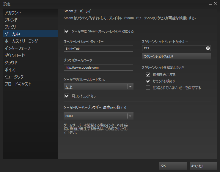Open the max ping dropdown showing 5000
The height and width of the screenshot is (172, 220).
[x=98, y=116]
